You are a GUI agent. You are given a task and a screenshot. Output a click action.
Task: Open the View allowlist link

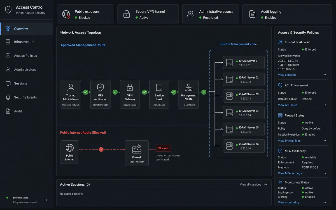[287, 75]
